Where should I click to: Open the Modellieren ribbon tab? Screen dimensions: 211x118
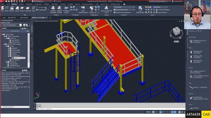tap(29, 4)
